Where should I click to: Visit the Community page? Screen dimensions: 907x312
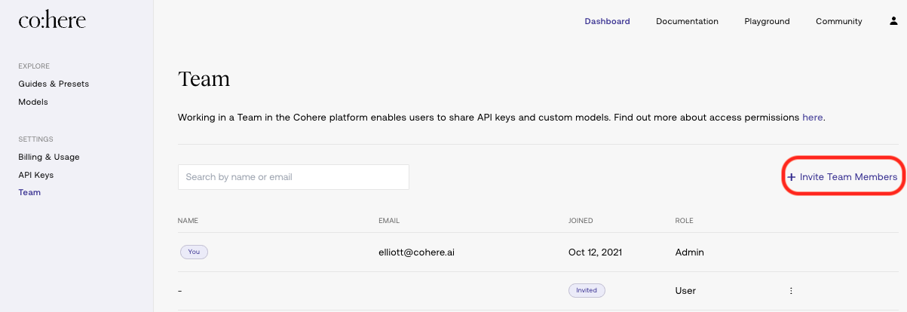[x=838, y=21]
